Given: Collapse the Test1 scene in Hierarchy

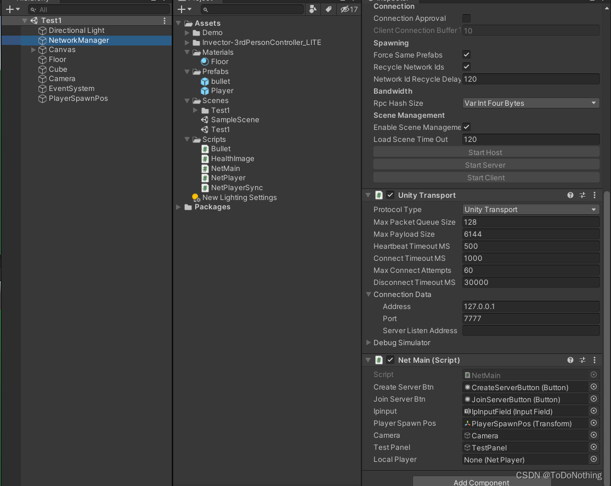Looking at the screenshot, I should coord(25,21).
